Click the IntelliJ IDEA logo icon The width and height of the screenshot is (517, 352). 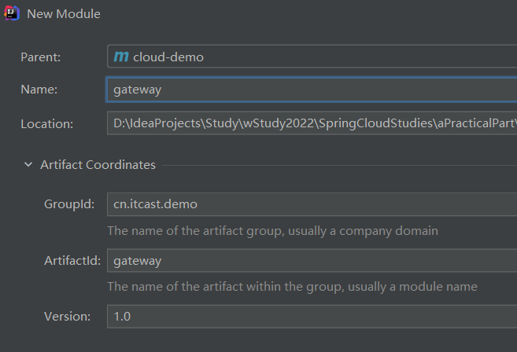(12, 13)
